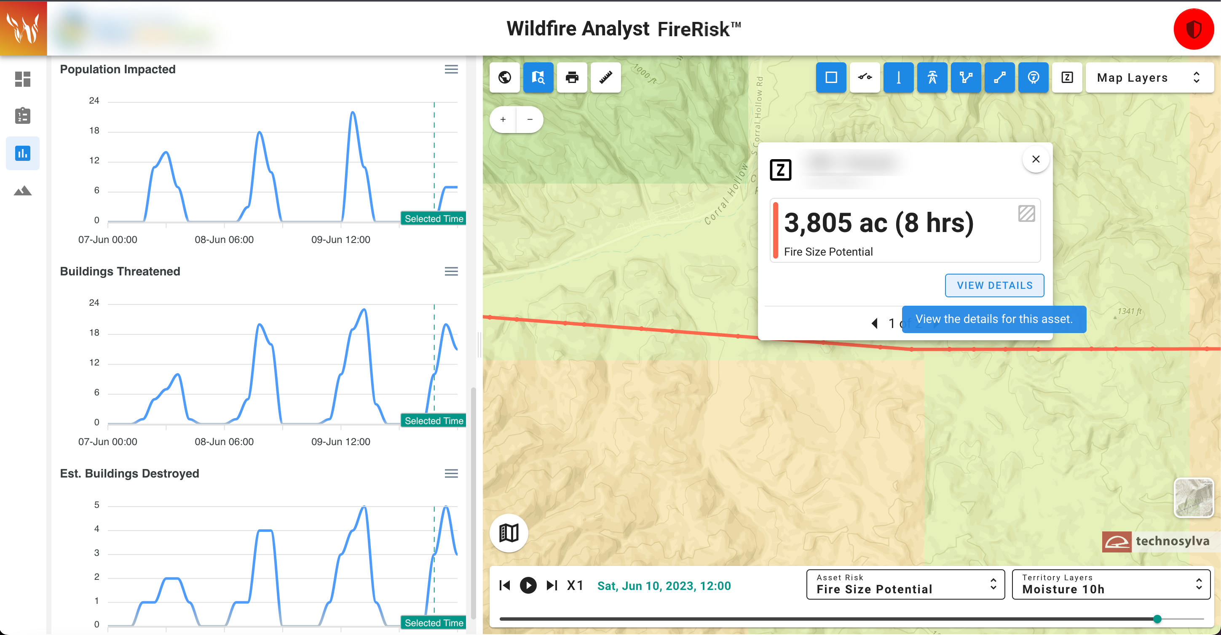The image size is (1221, 635).
Task: Expand the Map Layers dropdown
Action: [x=1149, y=77]
